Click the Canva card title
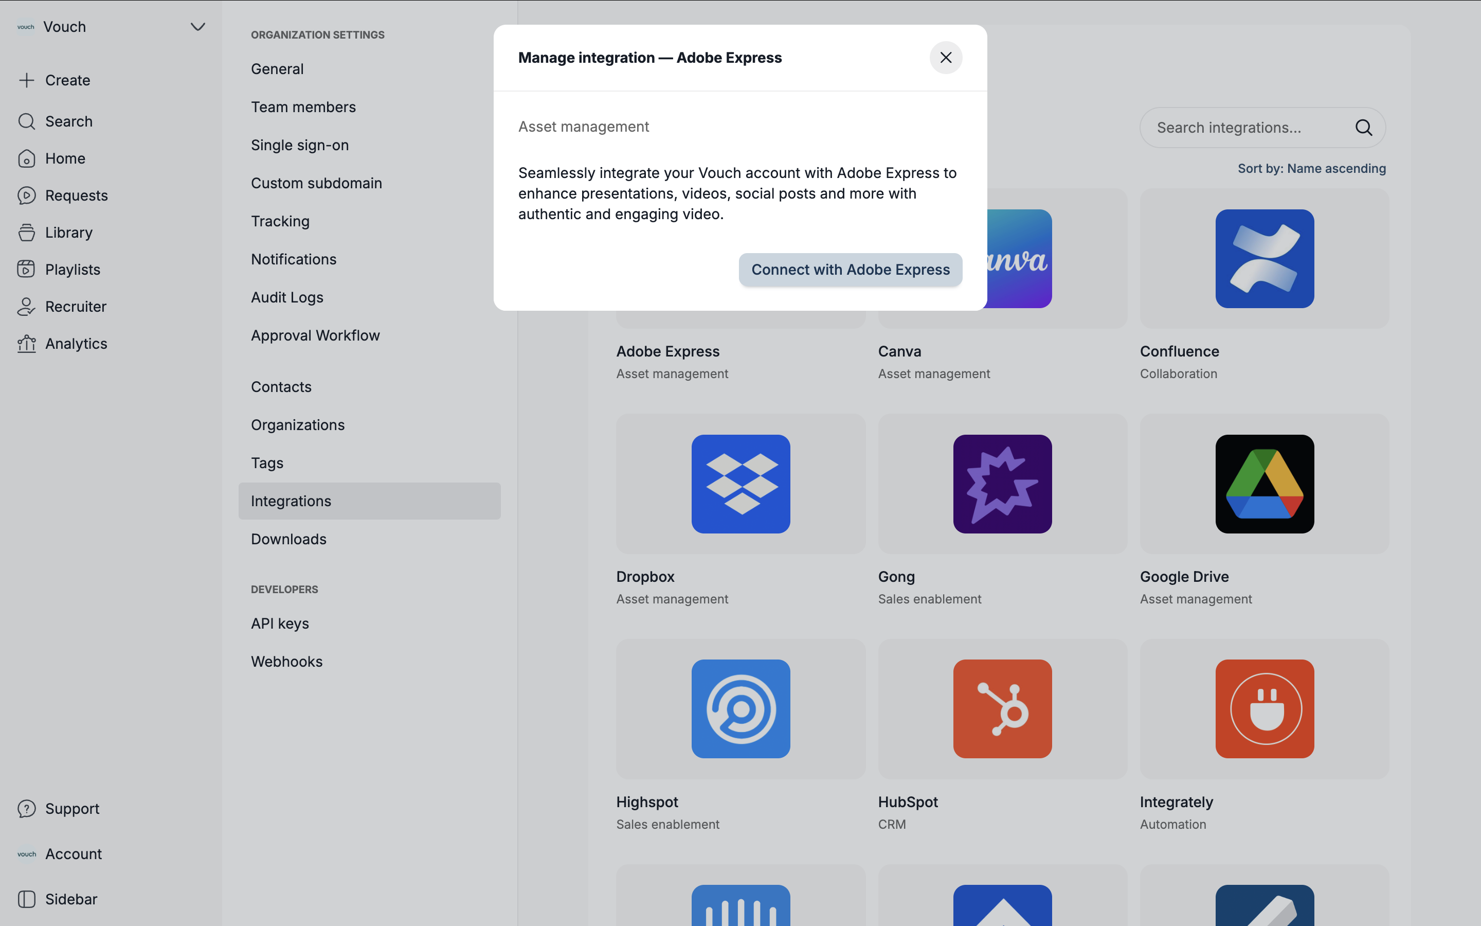This screenshot has height=926, width=1481. 899,351
